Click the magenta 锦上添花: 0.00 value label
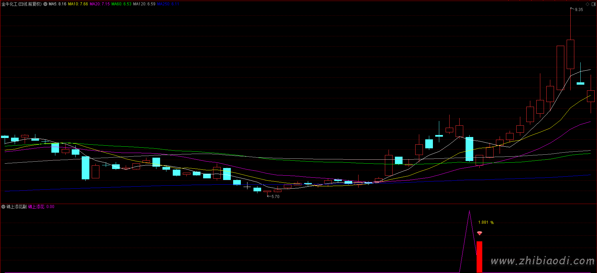The width and height of the screenshot is (597, 273). click(x=41, y=207)
